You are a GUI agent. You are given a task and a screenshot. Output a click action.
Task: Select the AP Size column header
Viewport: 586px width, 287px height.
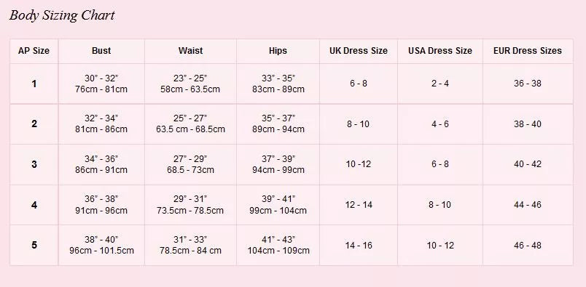click(x=34, y=51)
